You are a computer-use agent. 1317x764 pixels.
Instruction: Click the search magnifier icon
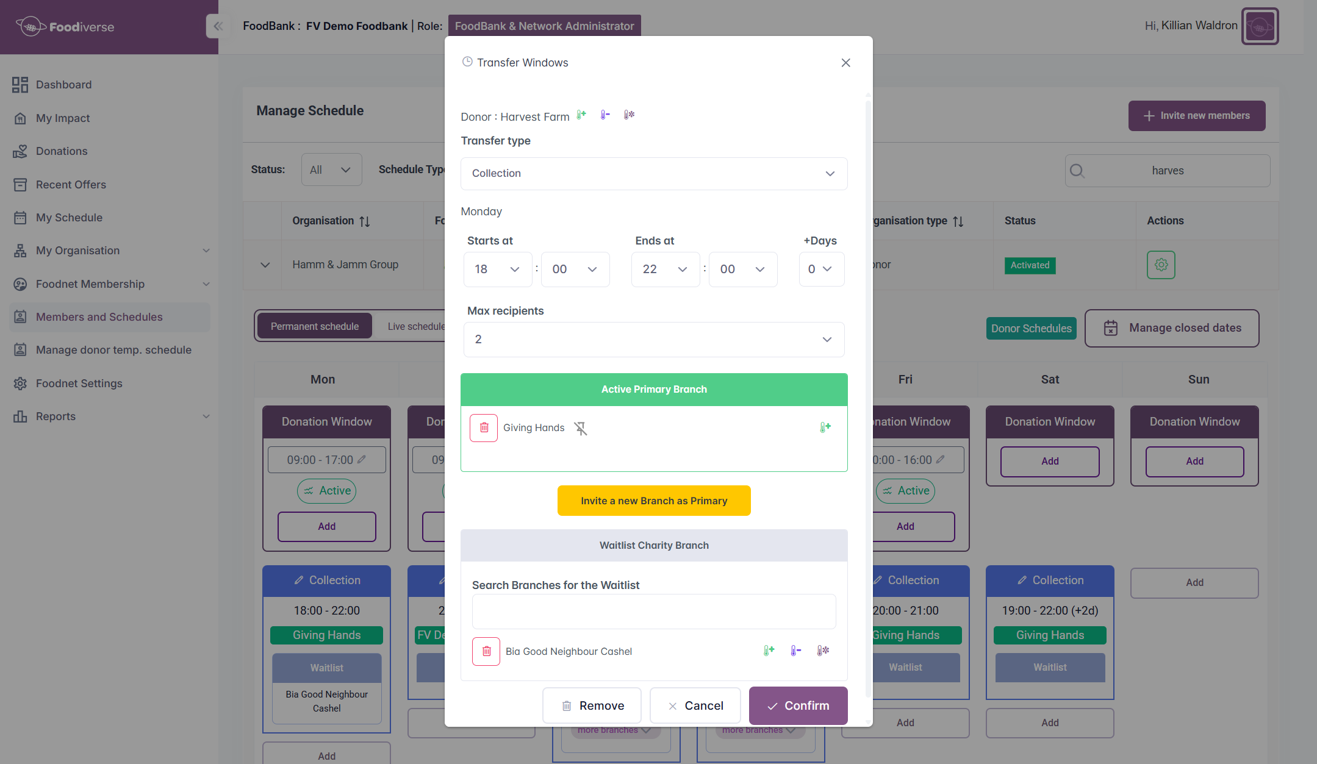[1077, 171]
